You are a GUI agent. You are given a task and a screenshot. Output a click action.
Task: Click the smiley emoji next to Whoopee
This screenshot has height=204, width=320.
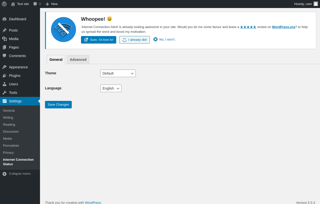[x=109, y=19]
